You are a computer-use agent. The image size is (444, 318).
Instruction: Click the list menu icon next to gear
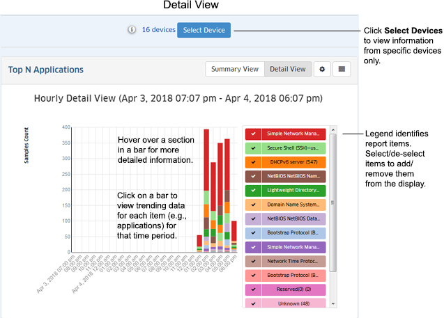click(x=342, y=70)
